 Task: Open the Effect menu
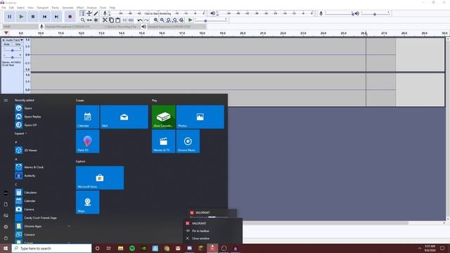(80, 8)
